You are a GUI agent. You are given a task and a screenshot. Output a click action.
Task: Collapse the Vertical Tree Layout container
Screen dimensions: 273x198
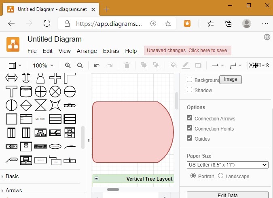tap(96, 179)
